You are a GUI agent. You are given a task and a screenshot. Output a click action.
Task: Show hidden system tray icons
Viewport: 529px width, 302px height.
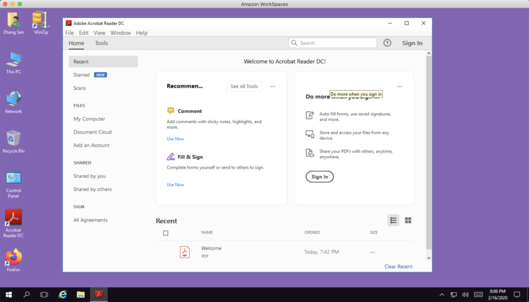442,294
